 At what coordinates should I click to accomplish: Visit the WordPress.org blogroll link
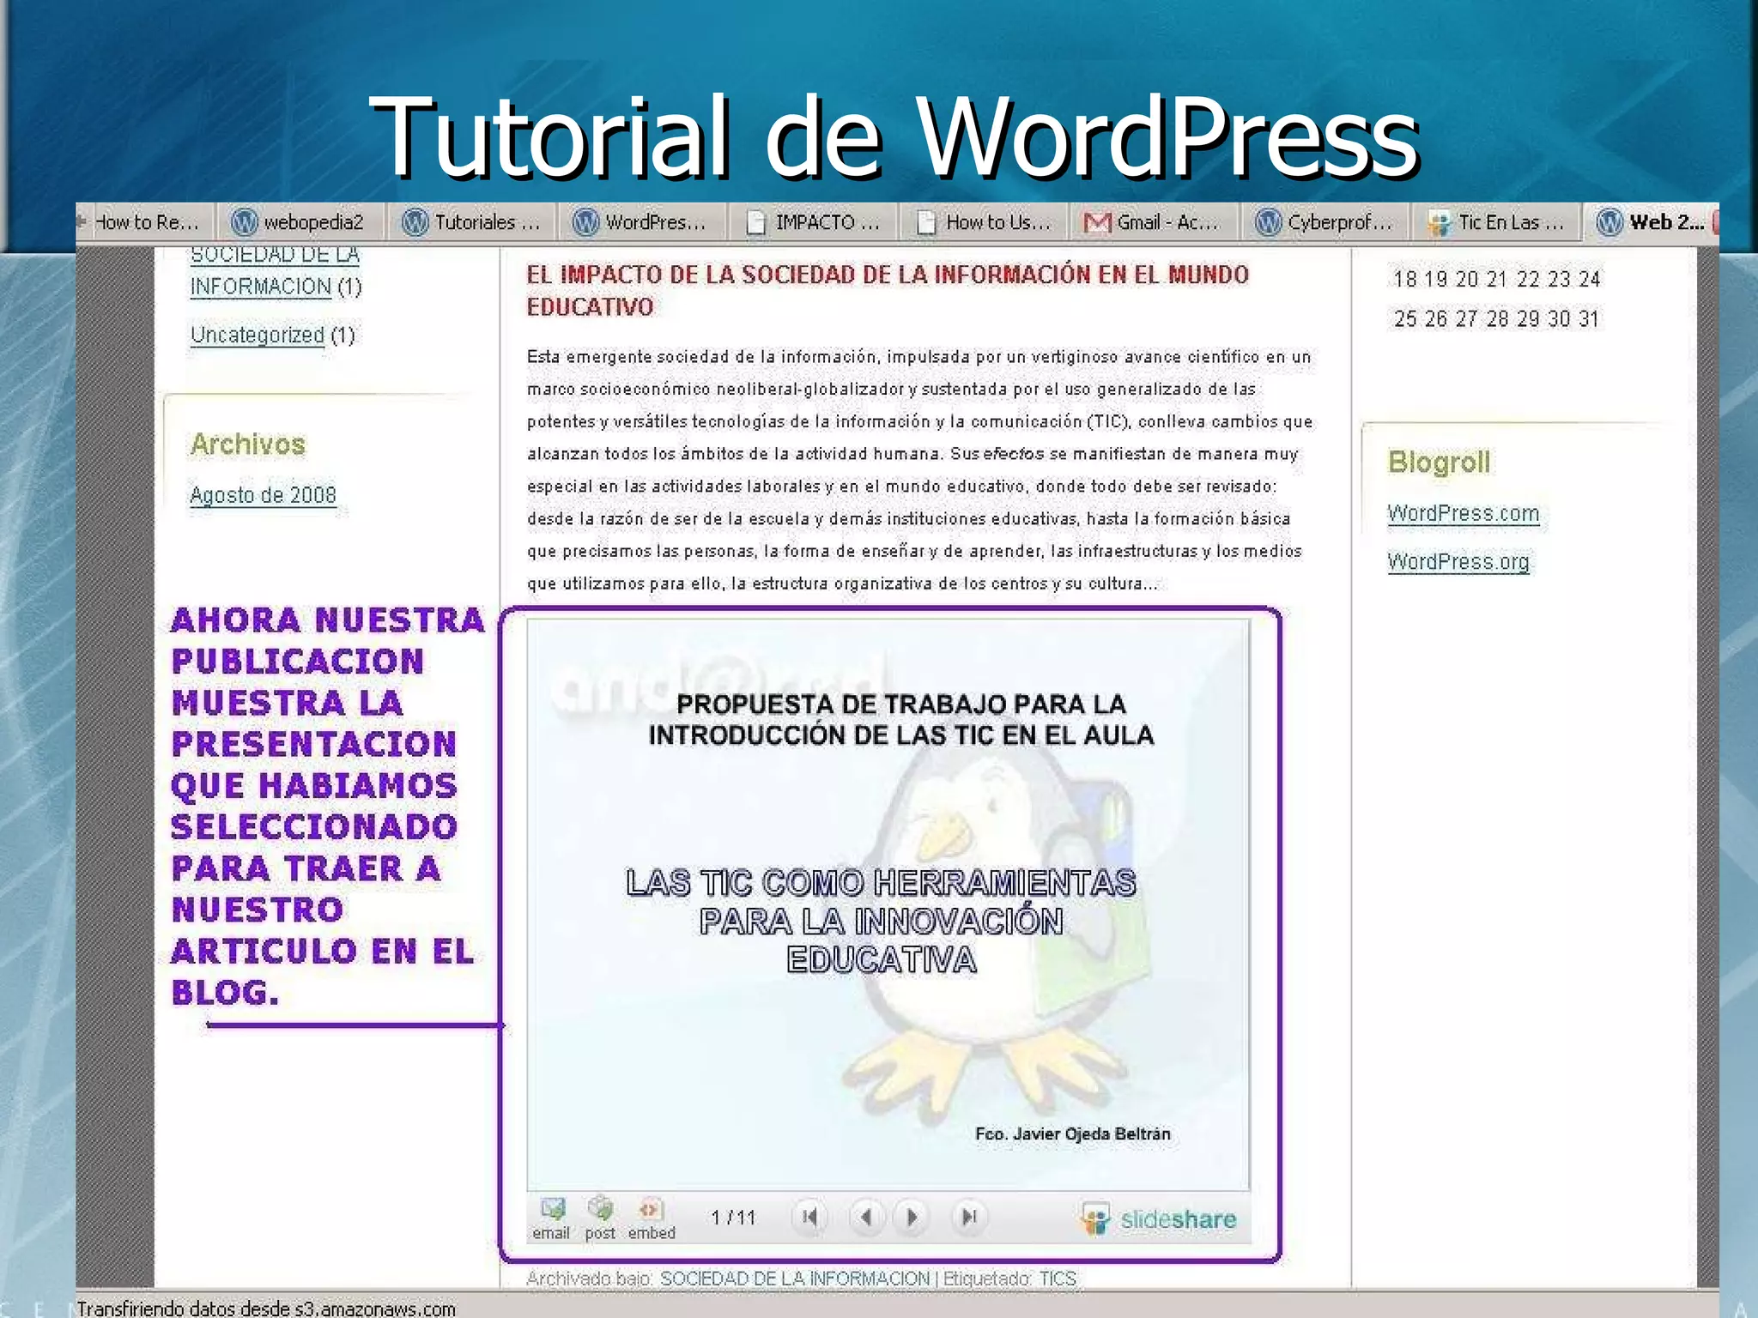pyautogui.click(x=1458, y=561)
